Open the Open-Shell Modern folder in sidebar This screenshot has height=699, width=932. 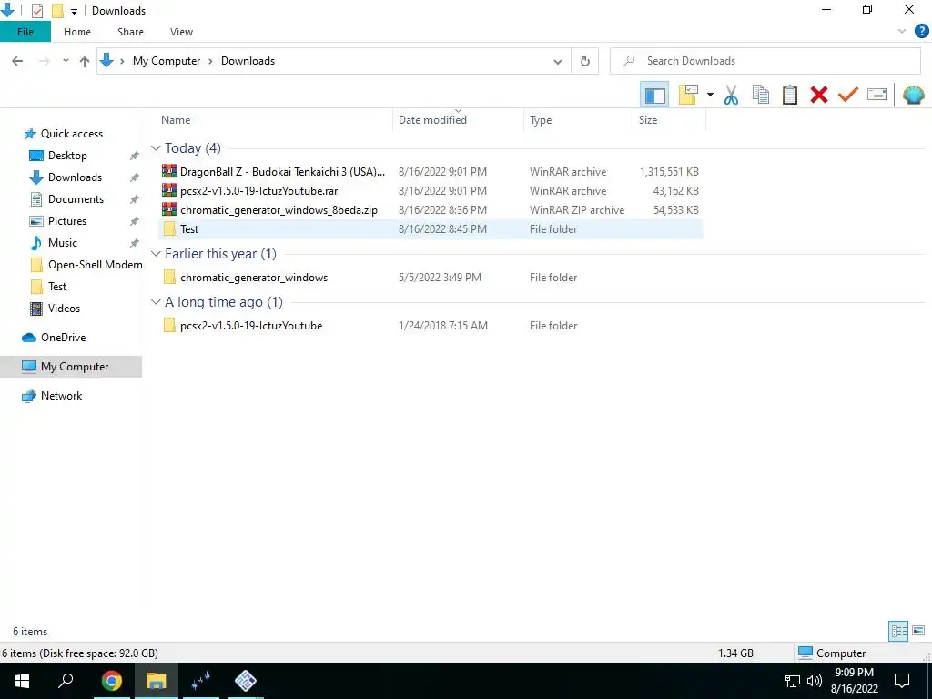point(95,265)
